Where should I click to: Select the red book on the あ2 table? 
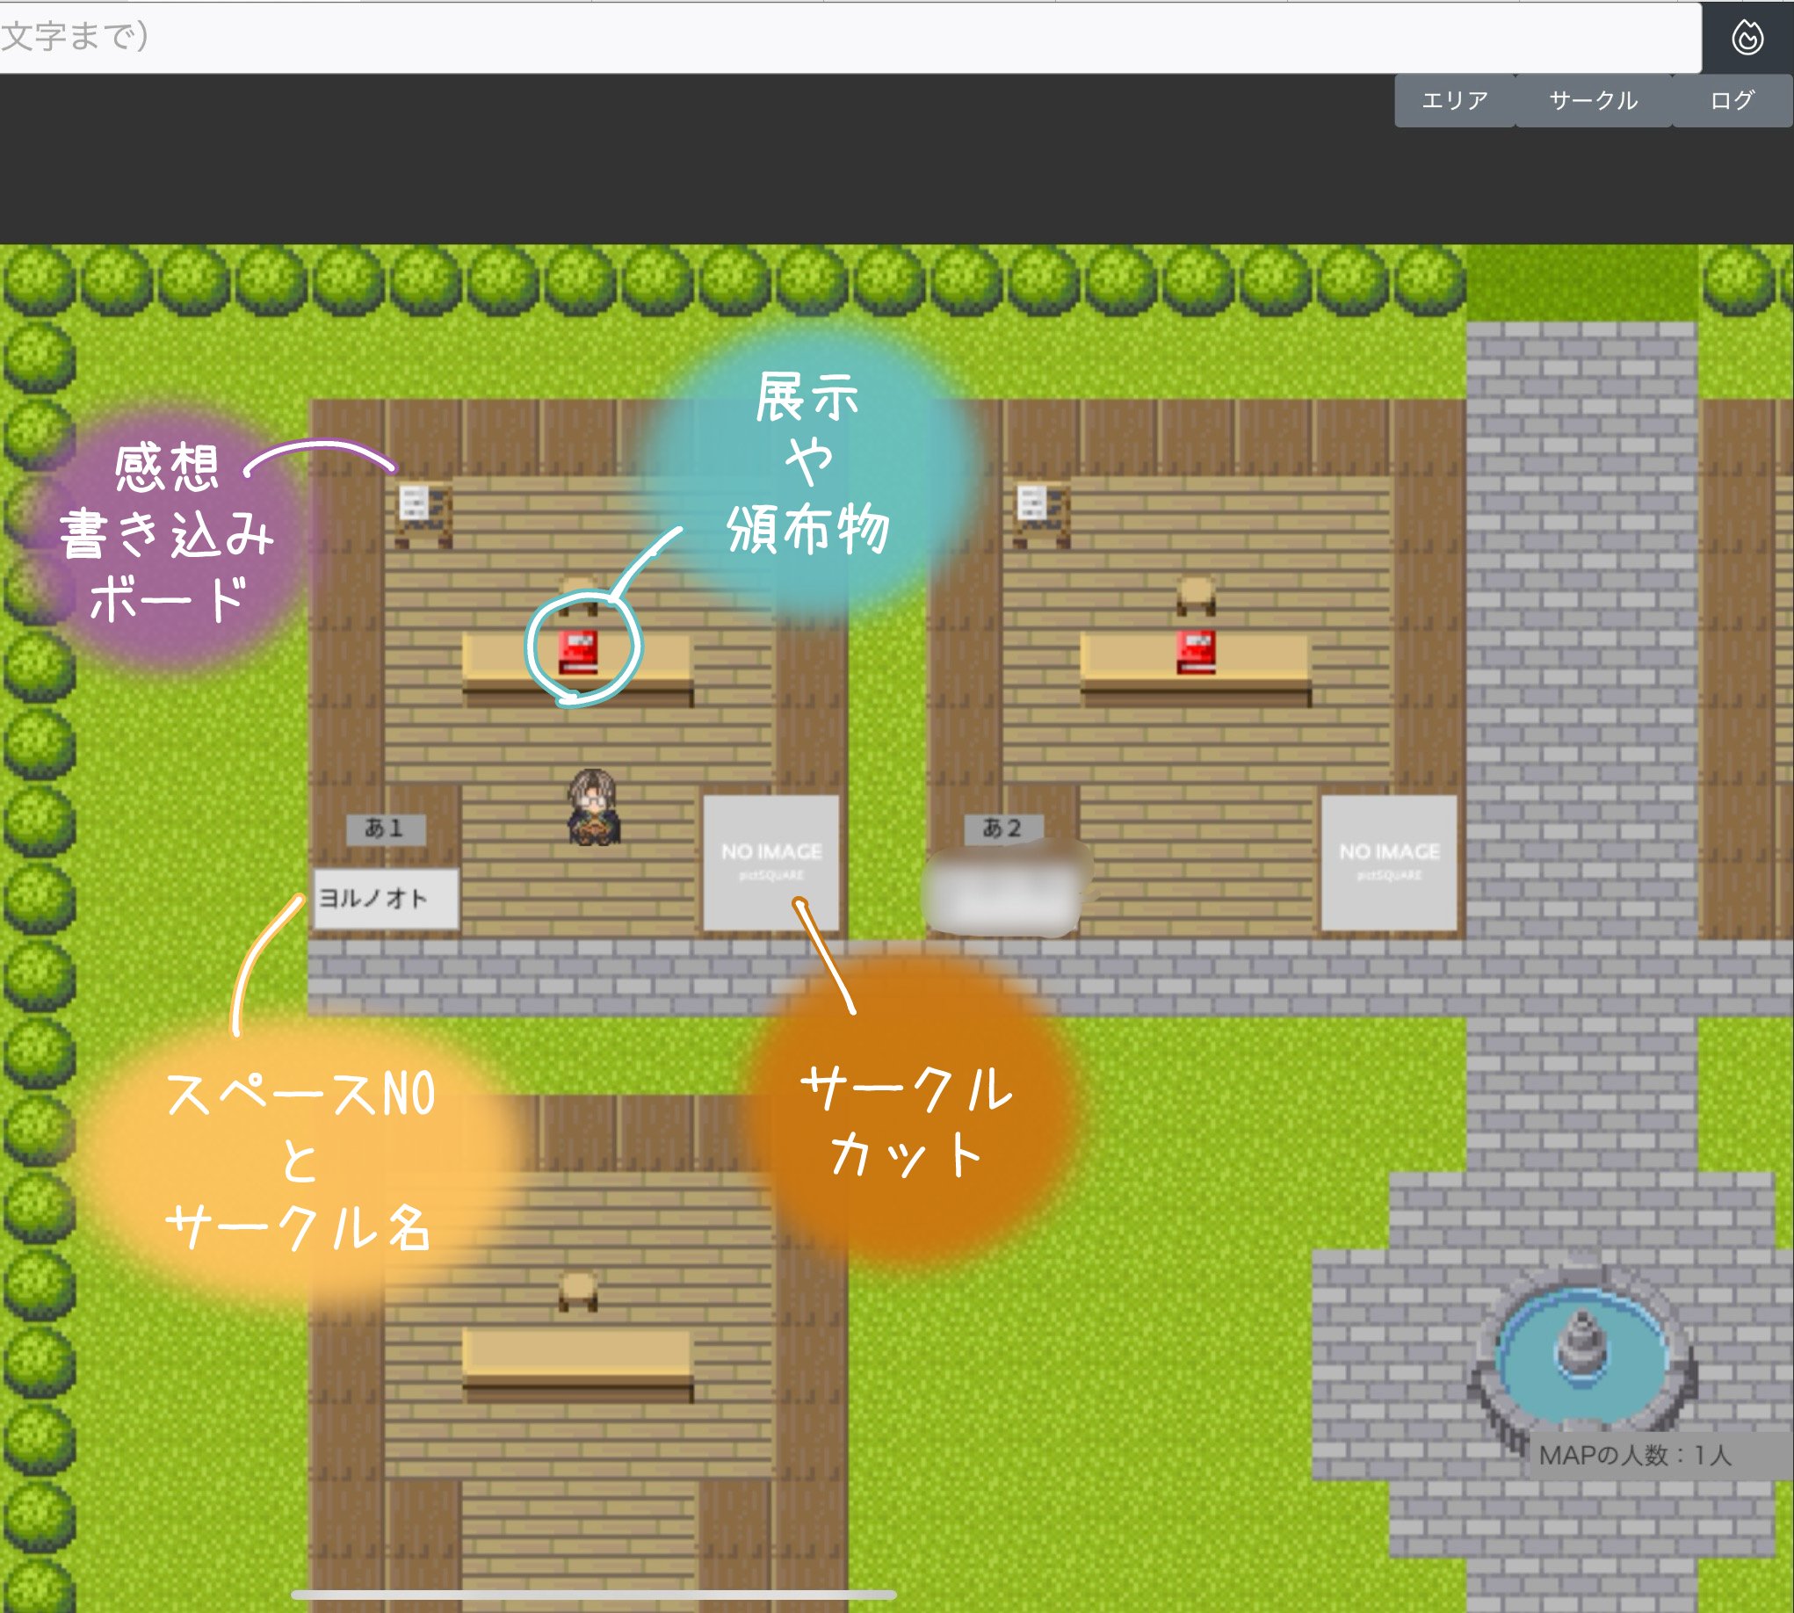click(x=1196, y=652)
